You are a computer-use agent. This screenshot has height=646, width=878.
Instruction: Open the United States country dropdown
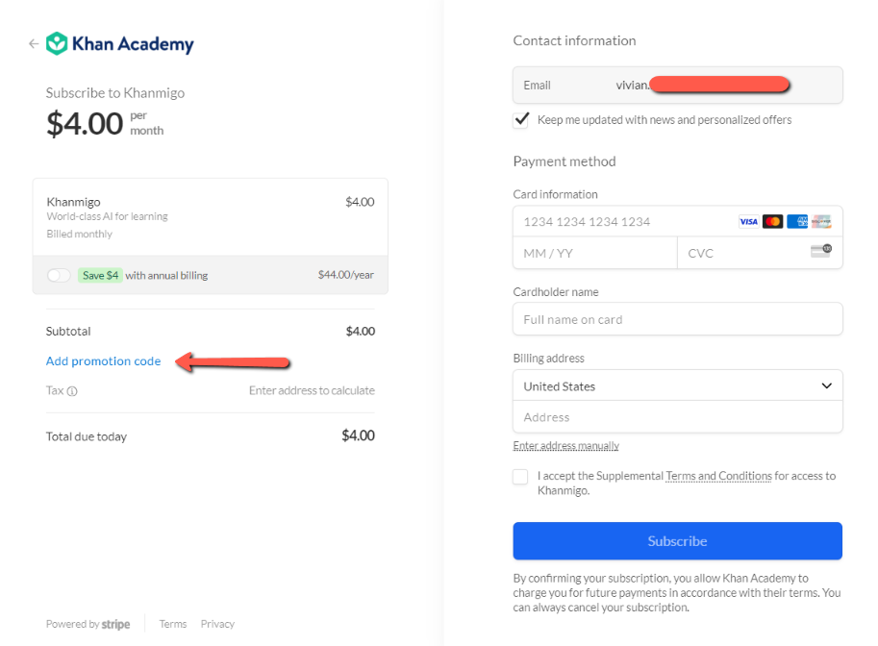[677, 386]
